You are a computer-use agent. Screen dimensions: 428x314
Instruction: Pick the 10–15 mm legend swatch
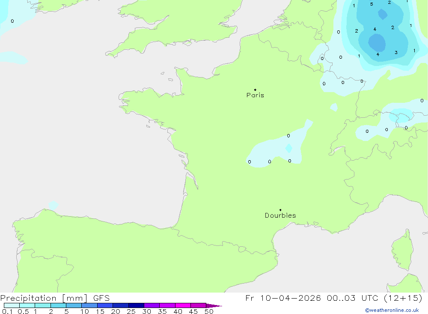point(89,305)
